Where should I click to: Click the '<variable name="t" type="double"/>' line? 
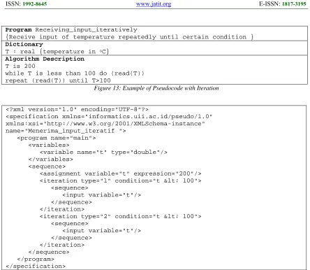[103, 152]
